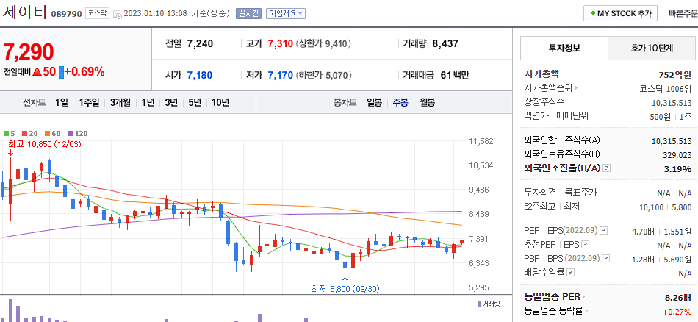
Task: Click the MY STOCK 추가 button
Action: [620, 13]
